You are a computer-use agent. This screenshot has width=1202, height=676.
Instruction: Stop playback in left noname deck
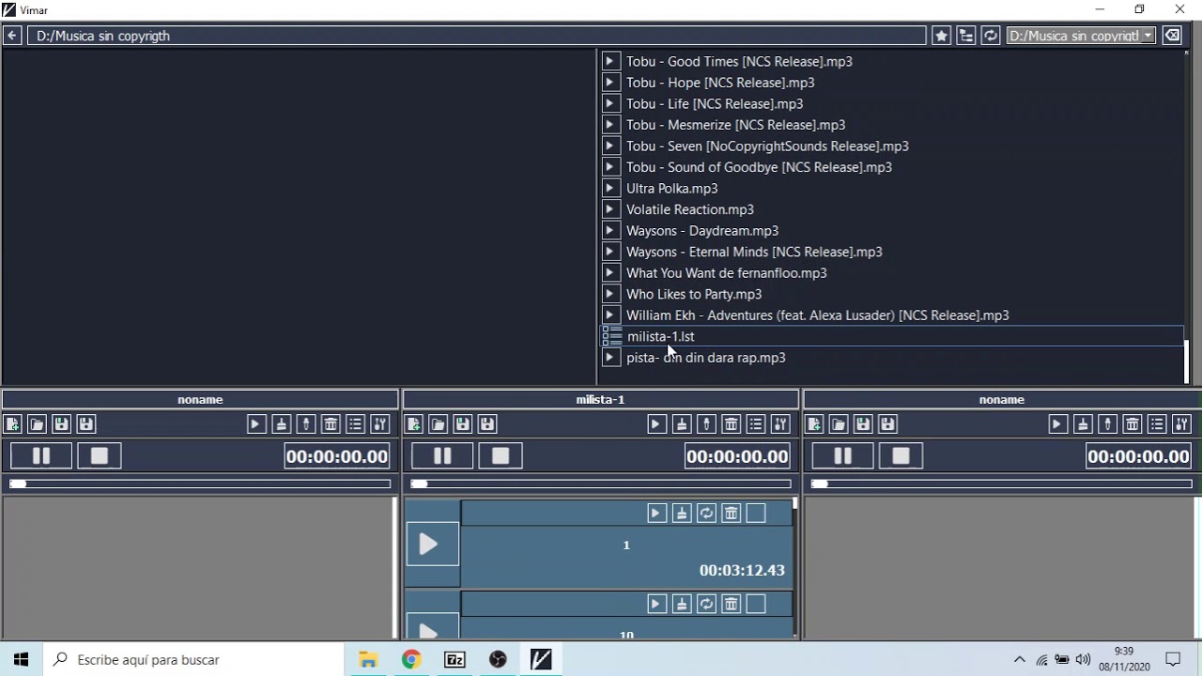(100, 456)
